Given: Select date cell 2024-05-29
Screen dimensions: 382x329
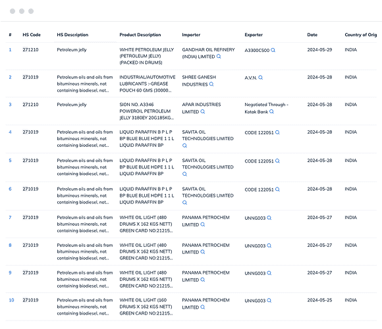Looking at the screenshot, I should (x=319, y=49).
